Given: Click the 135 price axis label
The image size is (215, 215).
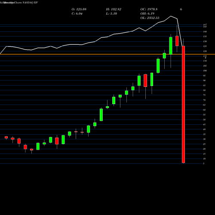Looking at the screenshot, I should 205,37.
